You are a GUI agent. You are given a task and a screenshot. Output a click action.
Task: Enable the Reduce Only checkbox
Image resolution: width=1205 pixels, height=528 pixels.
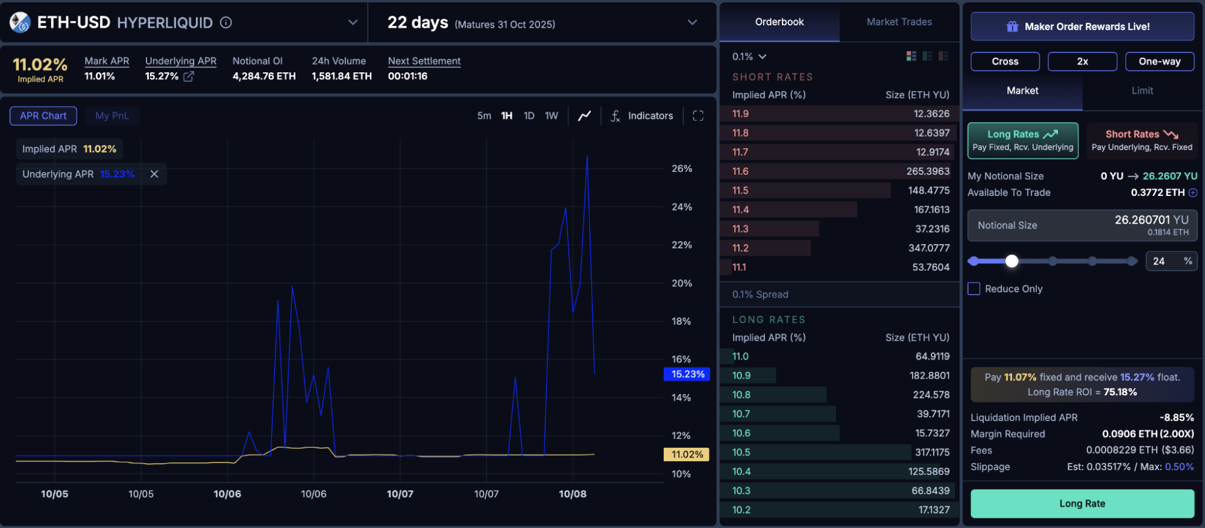pyautogui.click(x=974, y=289)
